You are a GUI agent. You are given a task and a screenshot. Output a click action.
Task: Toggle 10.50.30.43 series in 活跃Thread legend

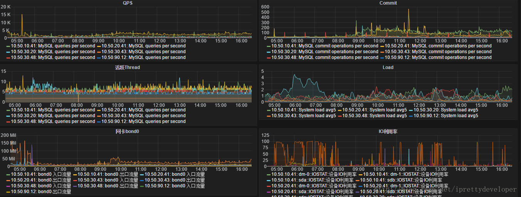141,115
